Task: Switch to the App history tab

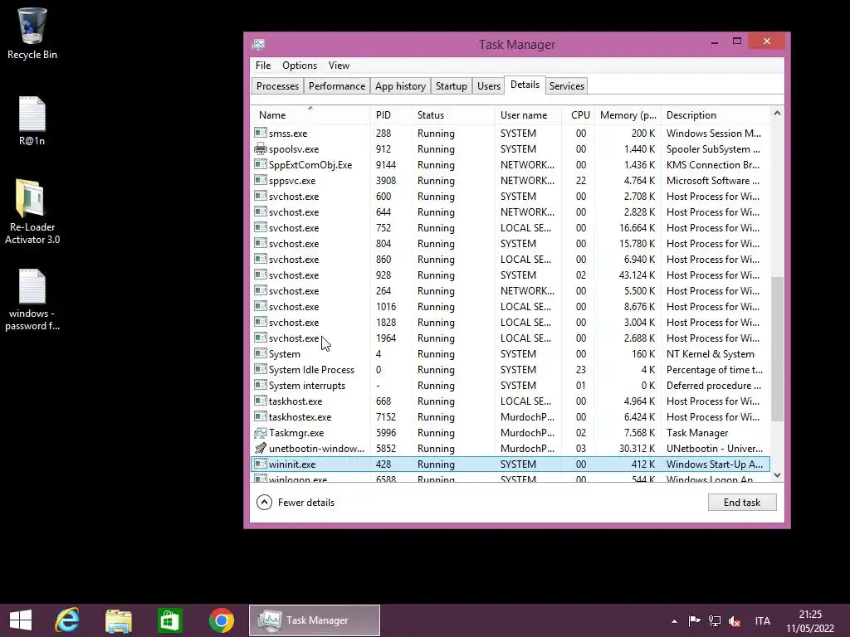Action: point(400,86)
